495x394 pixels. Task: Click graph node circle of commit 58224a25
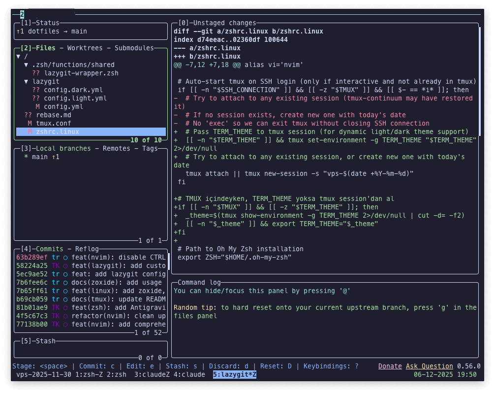(65, 266)
